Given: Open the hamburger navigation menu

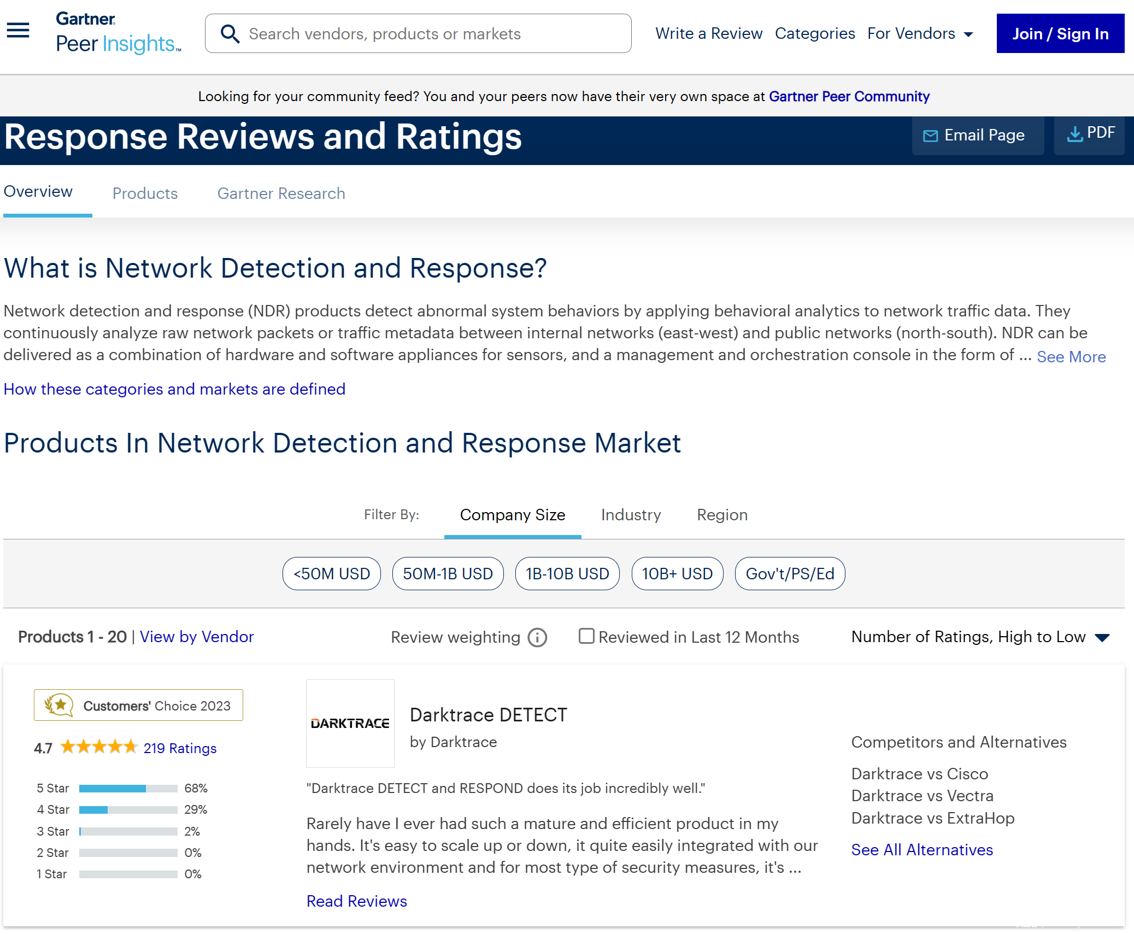Looking at the screenshot, I should (18, 31).
